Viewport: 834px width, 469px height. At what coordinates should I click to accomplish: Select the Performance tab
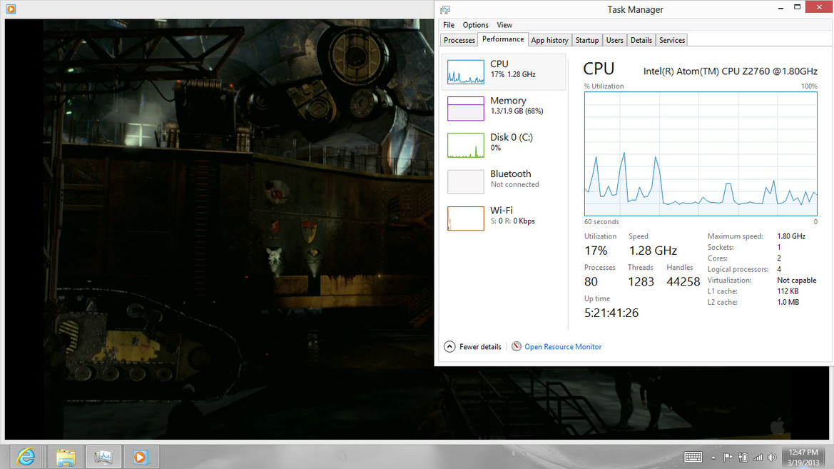[x=503, y=39]
